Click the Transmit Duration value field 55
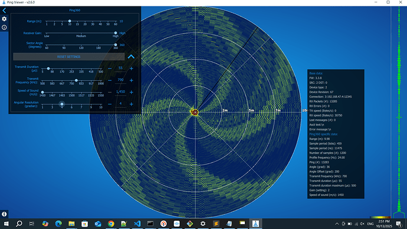This screenshot has height=229, width=407. click(120, 68)
